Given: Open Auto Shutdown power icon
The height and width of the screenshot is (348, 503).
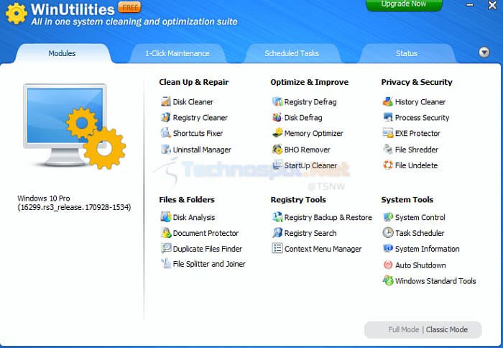Looking at the screenshot, I should 388,265.
